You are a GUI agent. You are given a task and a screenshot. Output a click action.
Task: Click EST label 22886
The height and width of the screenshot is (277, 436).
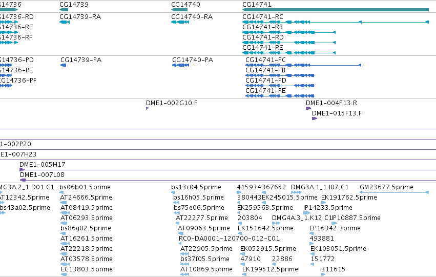click(282, 259)
